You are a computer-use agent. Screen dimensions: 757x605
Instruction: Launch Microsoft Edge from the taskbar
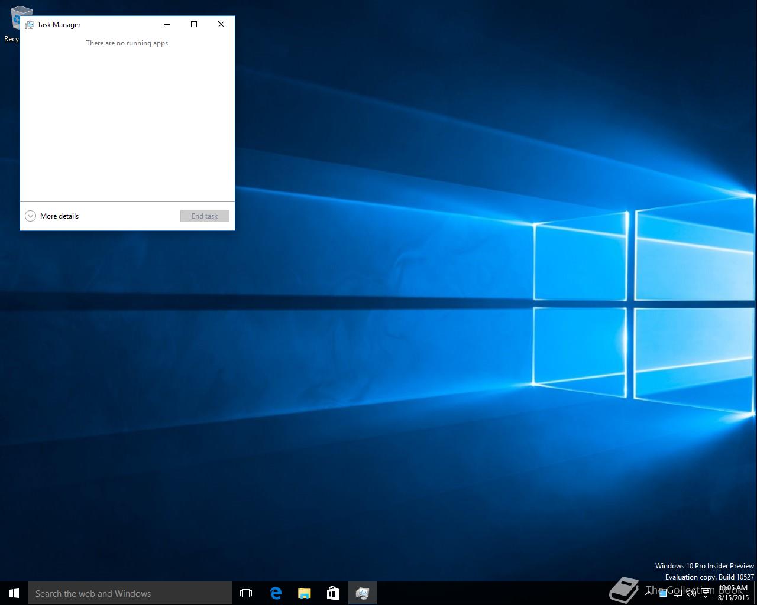pos(276,593)
